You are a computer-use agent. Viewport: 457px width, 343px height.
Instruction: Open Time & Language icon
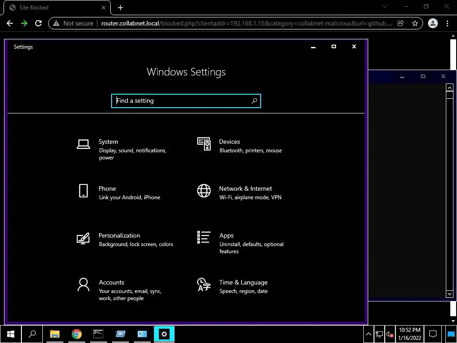(x=204, y=284)
